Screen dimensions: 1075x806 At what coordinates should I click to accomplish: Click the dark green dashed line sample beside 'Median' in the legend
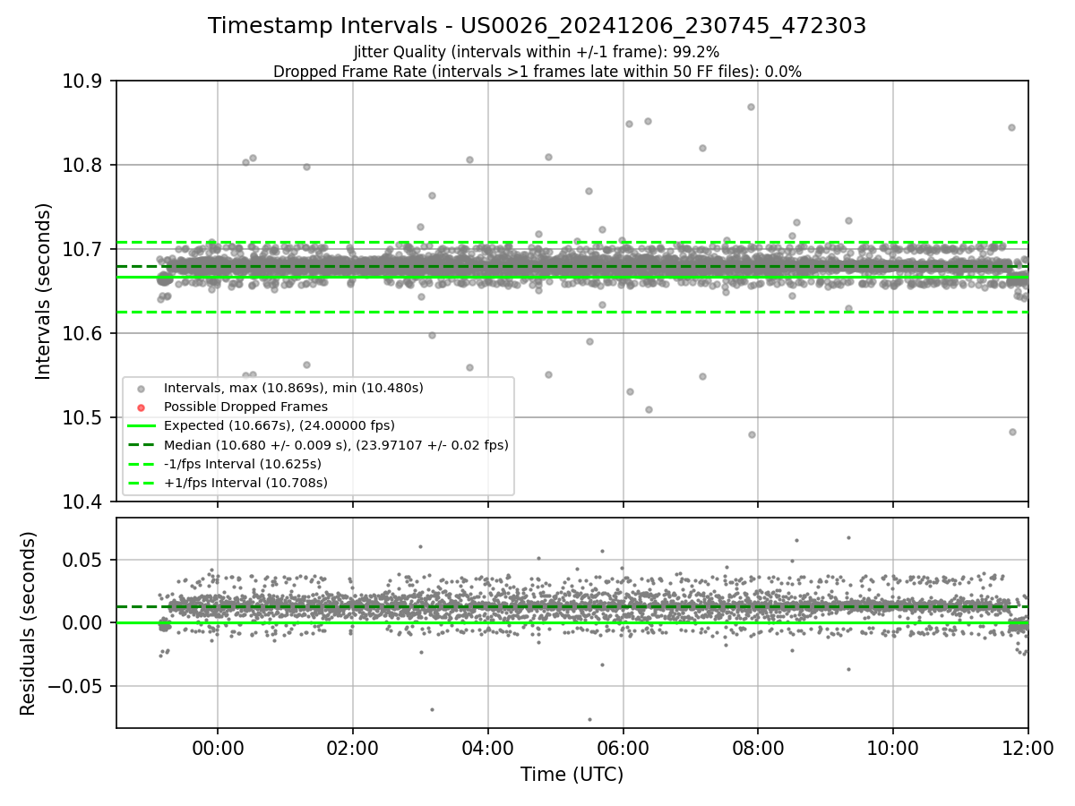coord(141,445)
